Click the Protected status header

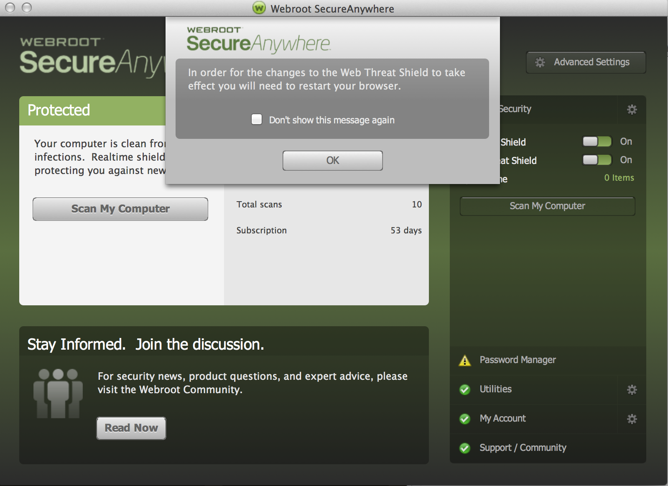pos(92,110)
